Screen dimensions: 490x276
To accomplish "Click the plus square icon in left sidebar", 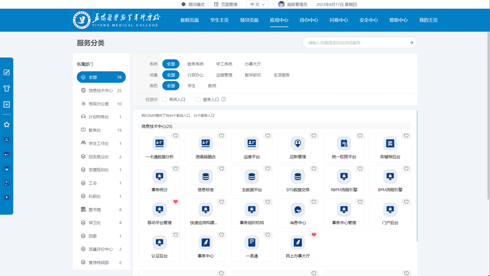I will (x=6, y=105).
